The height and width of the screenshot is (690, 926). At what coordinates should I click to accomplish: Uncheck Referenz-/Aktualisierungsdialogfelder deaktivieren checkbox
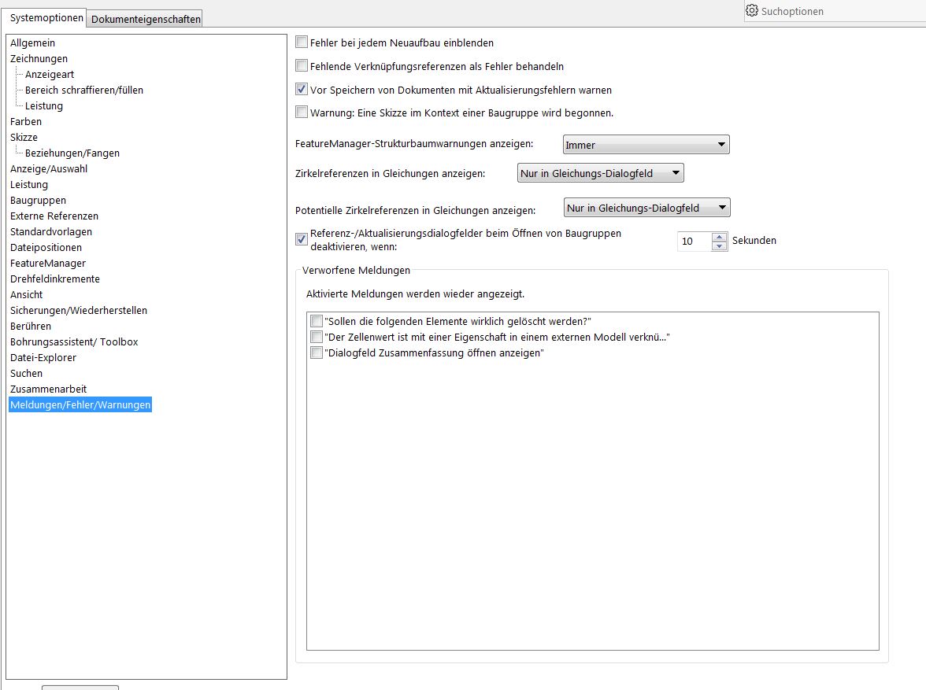(x=302, y=239)
